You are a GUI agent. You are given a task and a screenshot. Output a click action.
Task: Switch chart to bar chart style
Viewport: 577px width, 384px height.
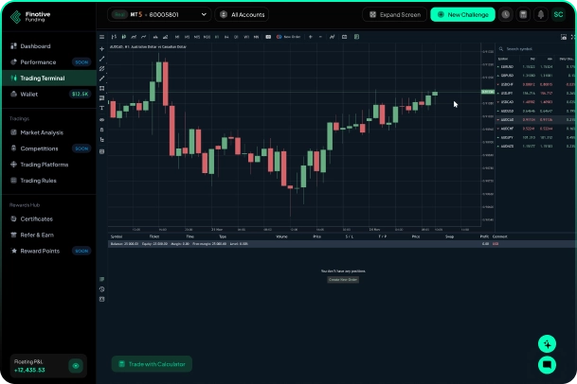point(114,37)
